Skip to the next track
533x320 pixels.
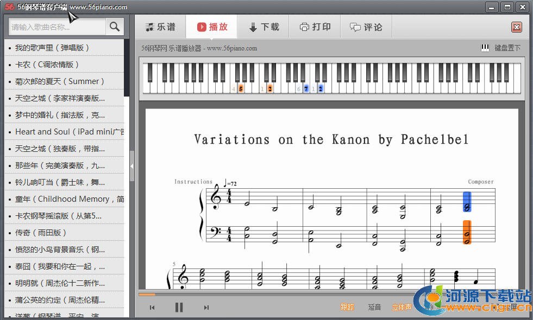(x=206, y=308)
